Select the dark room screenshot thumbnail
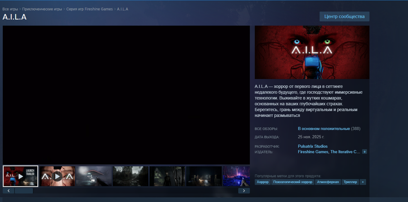The image size is (408, 202). pos(204,176)
